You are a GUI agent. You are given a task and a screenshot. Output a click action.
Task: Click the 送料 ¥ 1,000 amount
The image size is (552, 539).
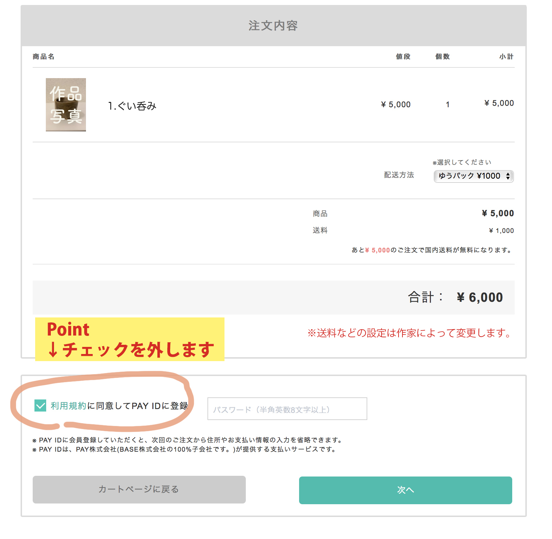[x=501, y=231]
